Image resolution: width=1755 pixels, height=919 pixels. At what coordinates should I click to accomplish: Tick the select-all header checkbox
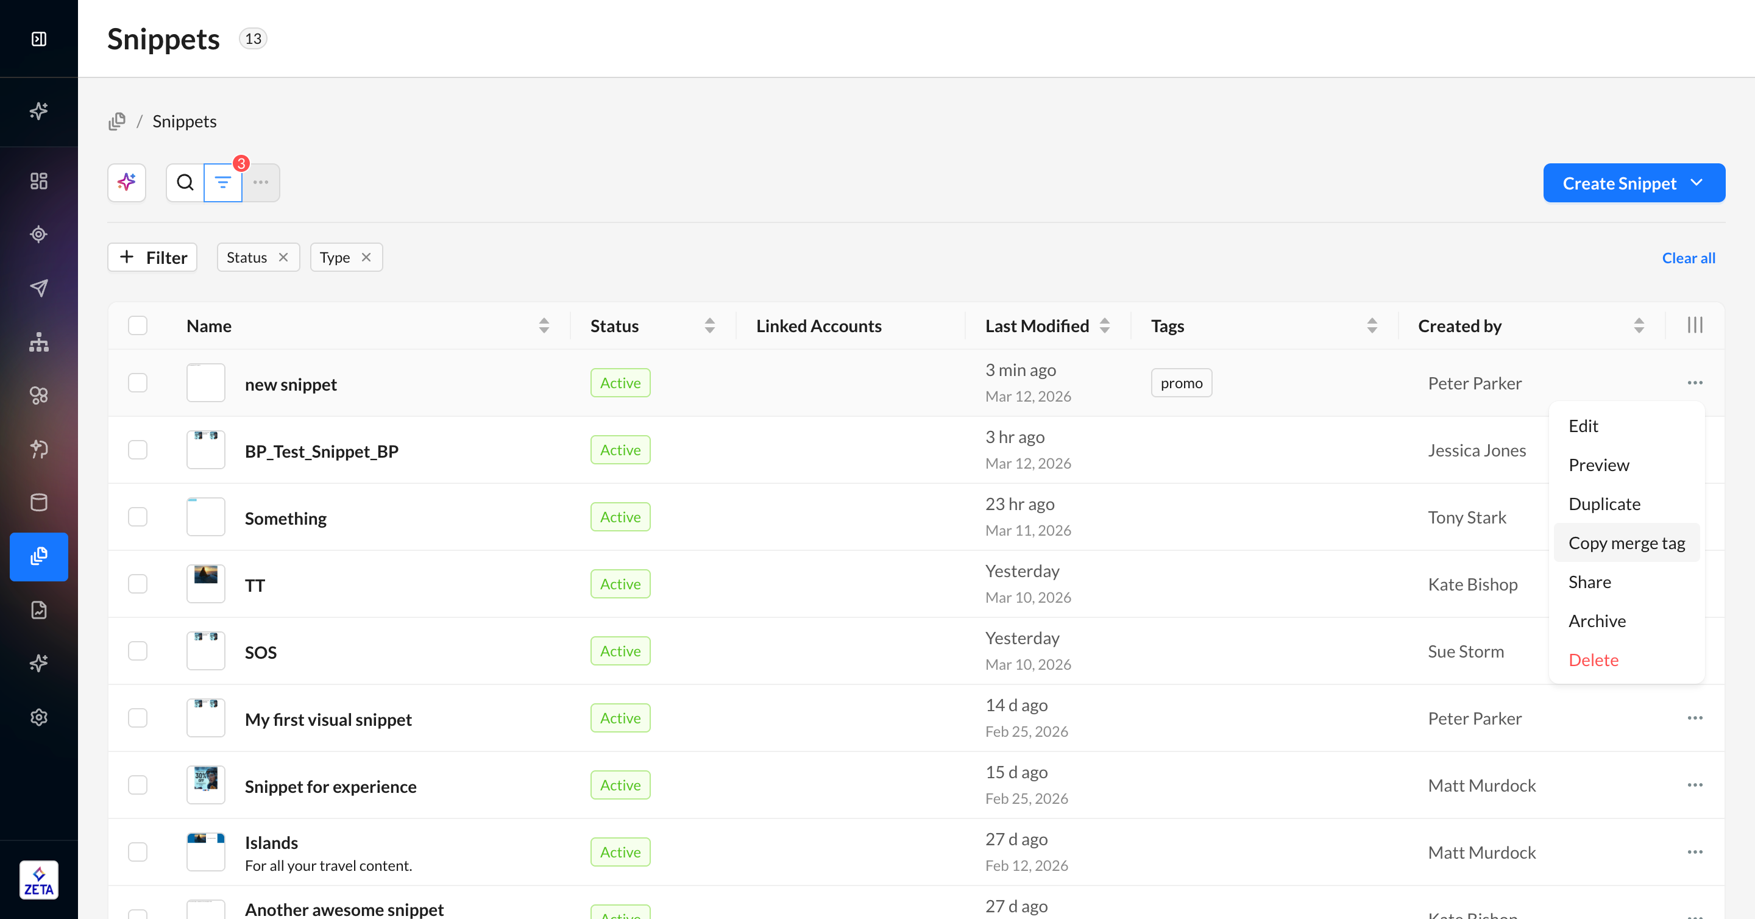coord(138,325)
